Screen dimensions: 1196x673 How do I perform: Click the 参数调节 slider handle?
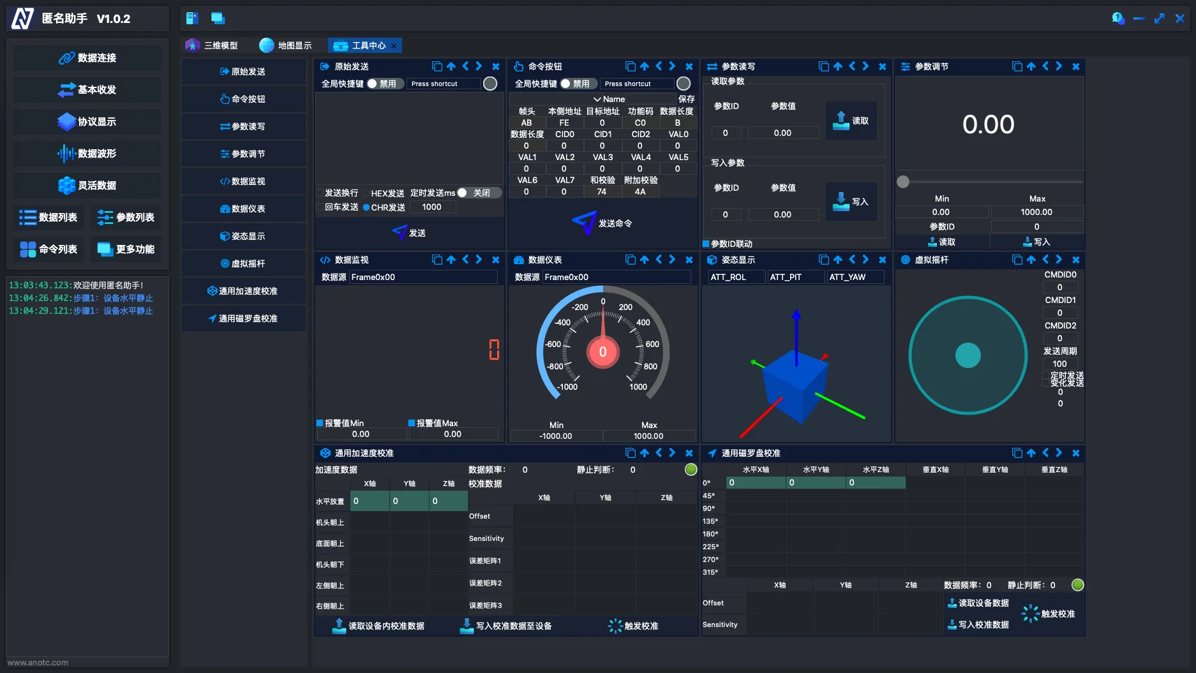point(903,182)
